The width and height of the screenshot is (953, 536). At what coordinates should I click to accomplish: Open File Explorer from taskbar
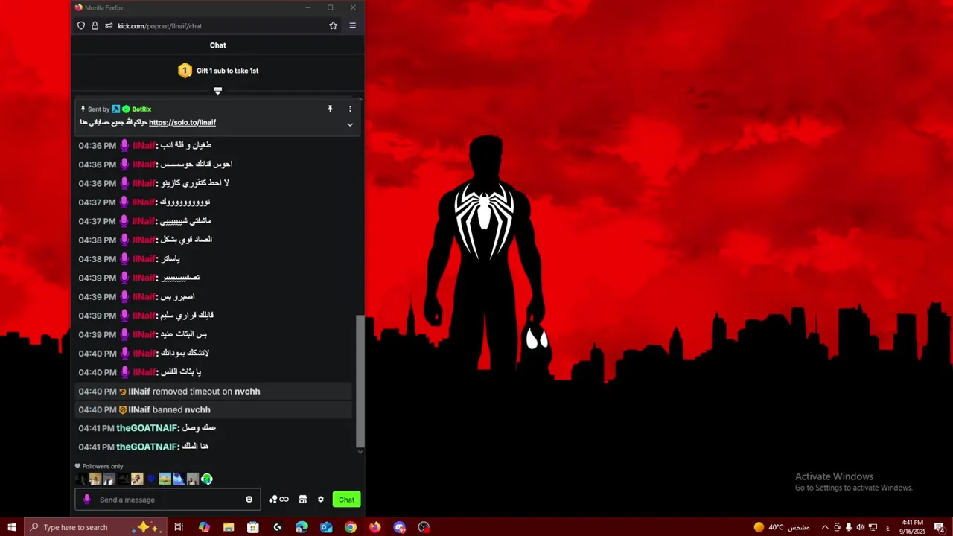tap(229, 527)
